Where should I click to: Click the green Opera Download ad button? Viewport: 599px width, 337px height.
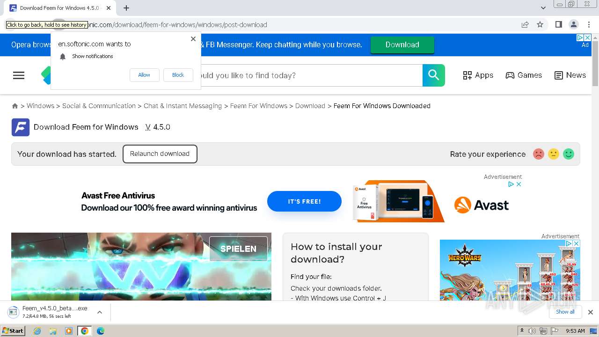coord(402,45)
